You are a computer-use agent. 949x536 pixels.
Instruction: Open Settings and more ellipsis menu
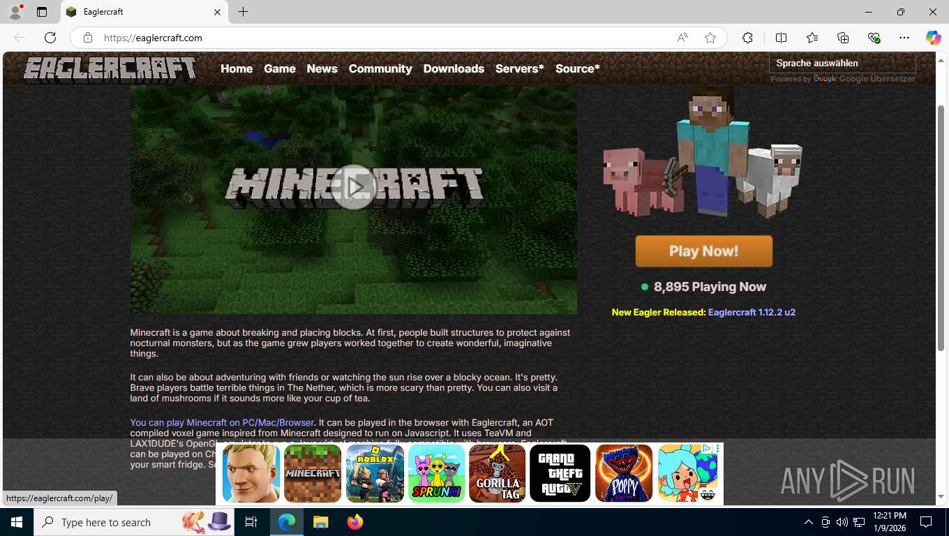tap(904, 38)
